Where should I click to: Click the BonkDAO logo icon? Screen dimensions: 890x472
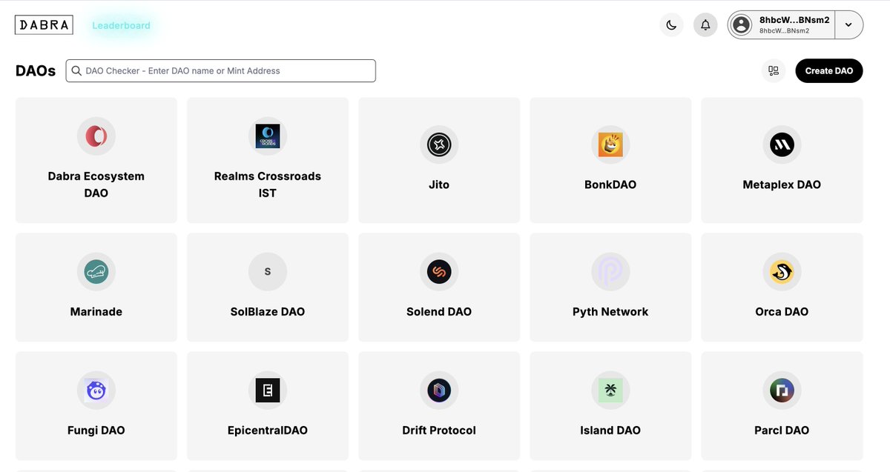point(610,144)
